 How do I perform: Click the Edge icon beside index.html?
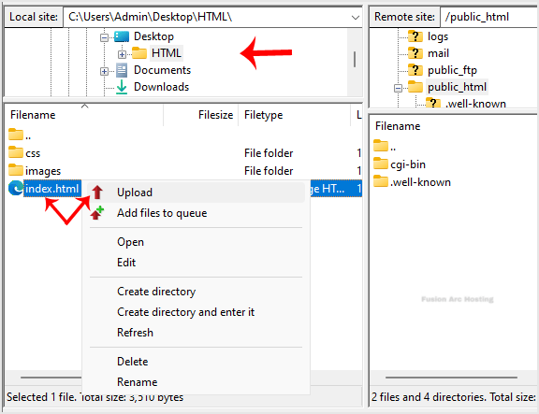(x=16, y=188)
